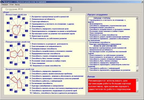Click axis label 9 in Поведенческие свойства chart
The image size is (144, 100).
27,50
